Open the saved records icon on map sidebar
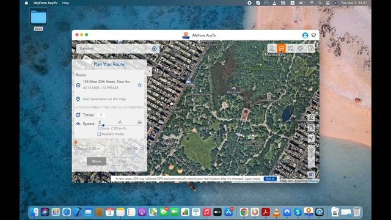Image resolution: width=391 pixels, height=220 pixels. (x=311, y=128)
